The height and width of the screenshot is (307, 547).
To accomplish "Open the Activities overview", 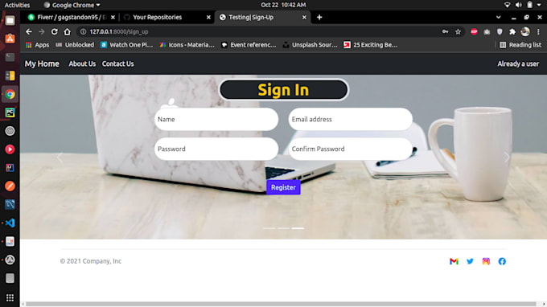I will click(x=17, y=5).
